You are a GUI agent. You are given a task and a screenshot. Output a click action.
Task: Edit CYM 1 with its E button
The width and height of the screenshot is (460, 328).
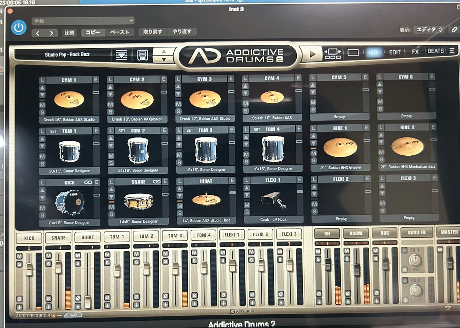pos(96,80)
